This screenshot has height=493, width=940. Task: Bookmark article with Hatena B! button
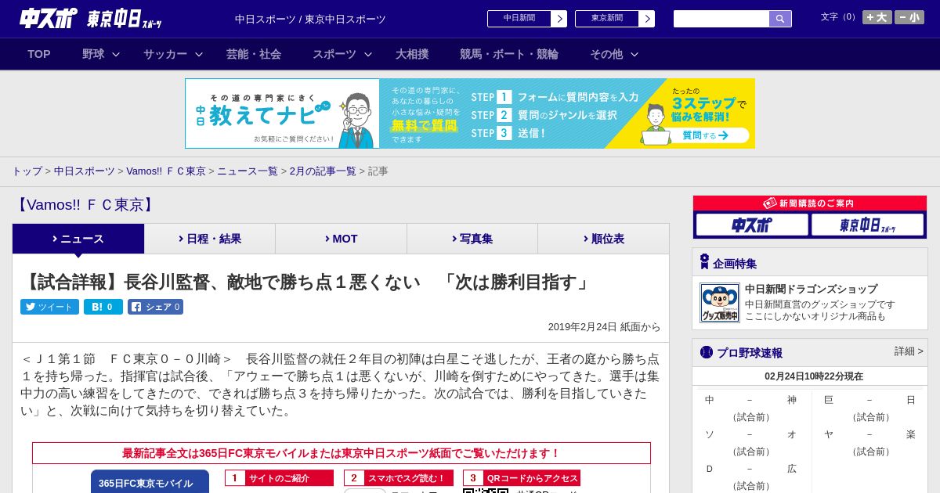(103, 307)
